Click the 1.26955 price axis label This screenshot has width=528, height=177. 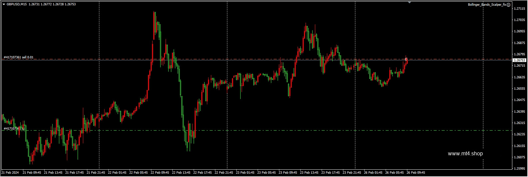pyautogui.click(x=520, y=31)
